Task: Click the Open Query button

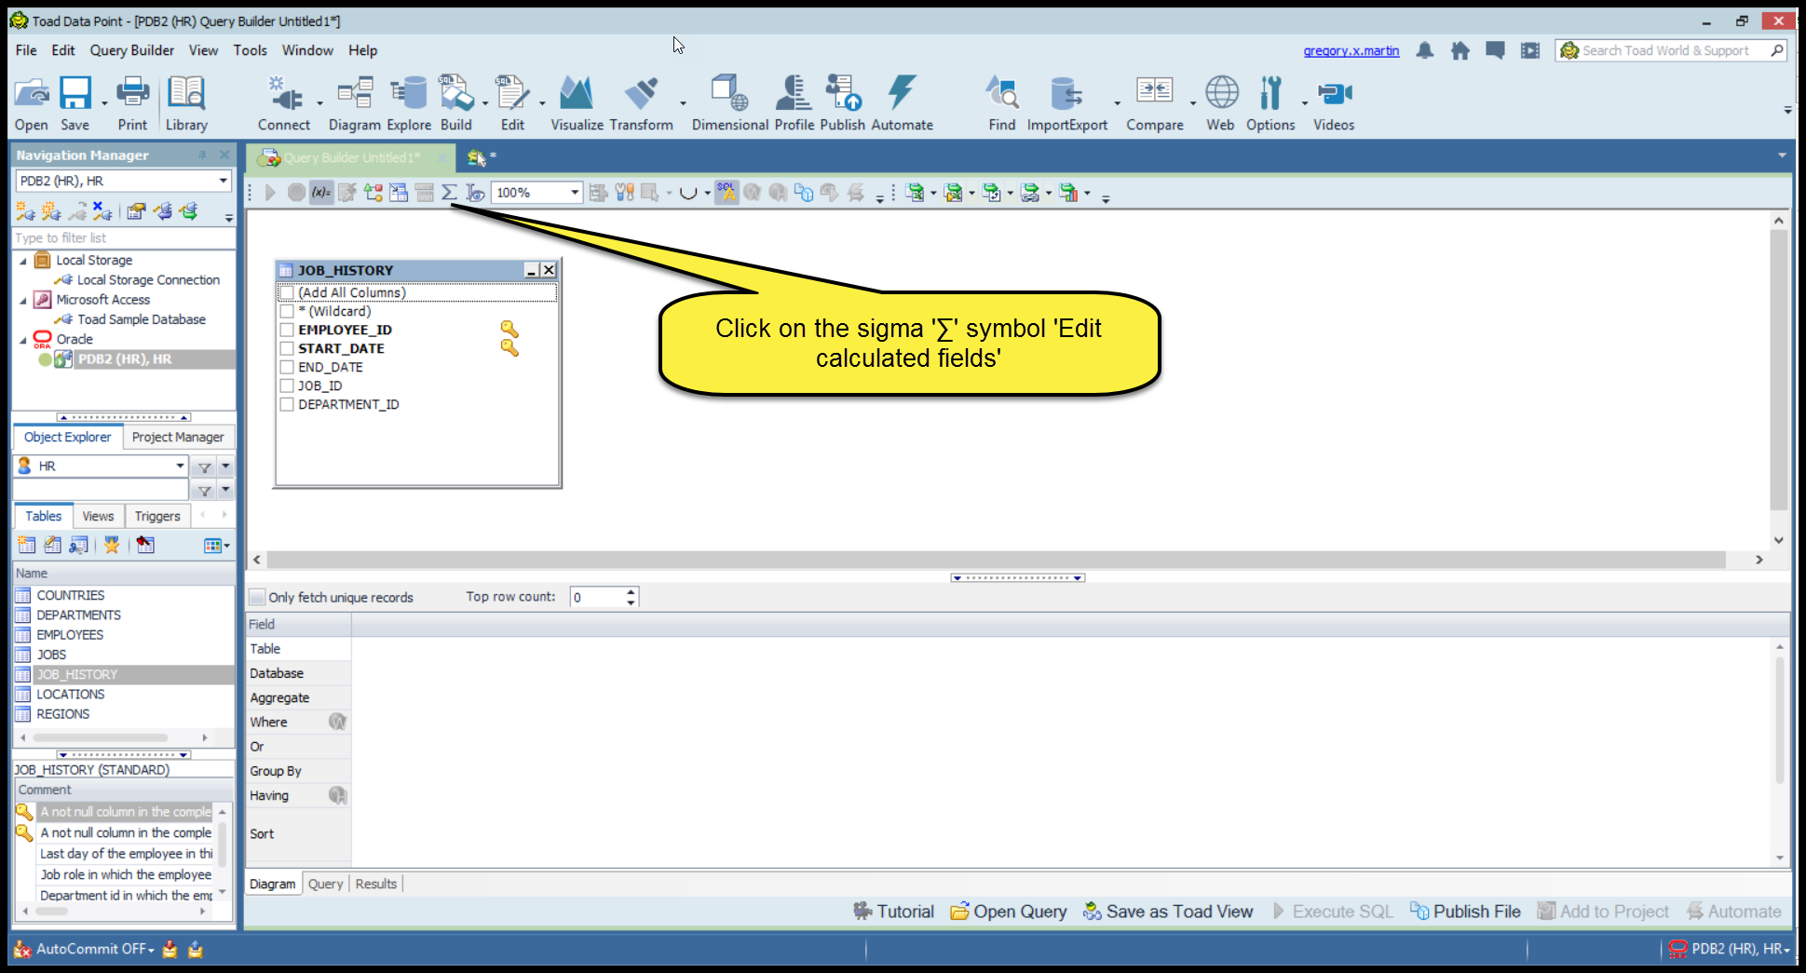Action: [1009, 912]
